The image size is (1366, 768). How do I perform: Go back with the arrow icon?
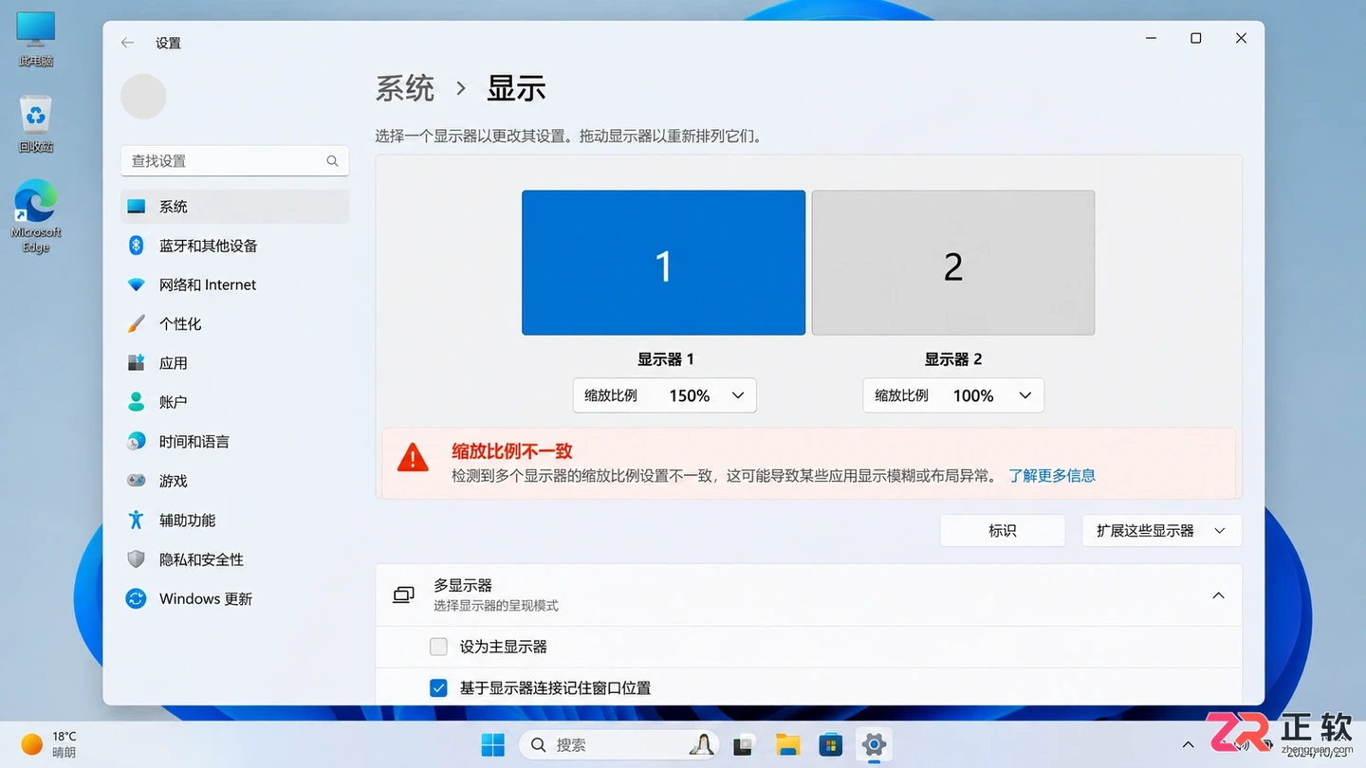(x=127, y=43)
